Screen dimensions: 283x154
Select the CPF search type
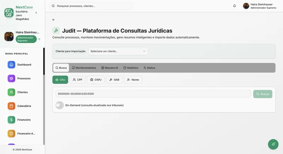77,80
